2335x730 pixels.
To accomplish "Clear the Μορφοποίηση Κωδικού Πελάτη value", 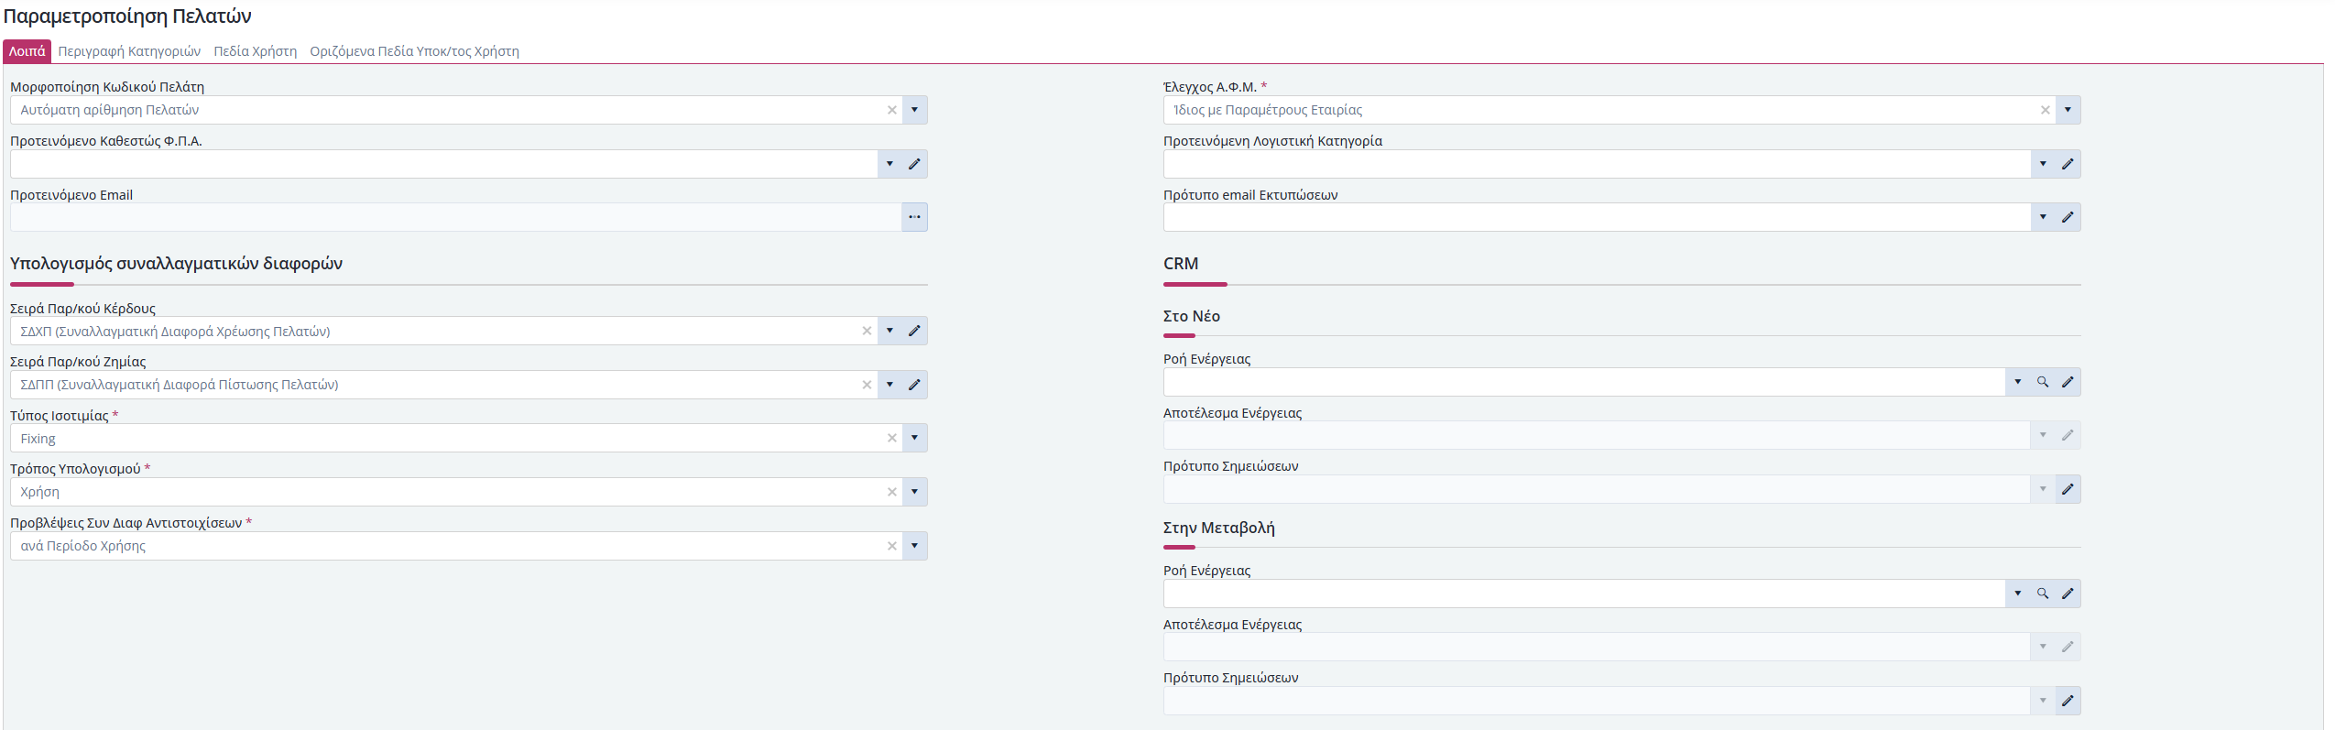I will coord(891,110).
